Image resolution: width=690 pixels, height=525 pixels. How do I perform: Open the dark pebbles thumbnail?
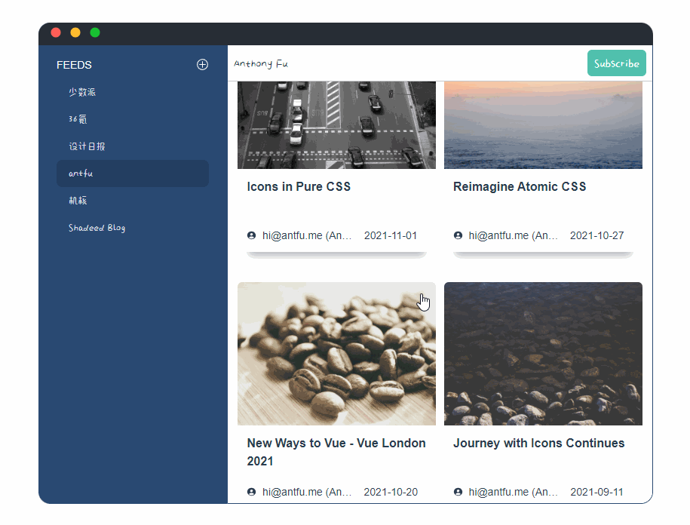tap(543, 354)
